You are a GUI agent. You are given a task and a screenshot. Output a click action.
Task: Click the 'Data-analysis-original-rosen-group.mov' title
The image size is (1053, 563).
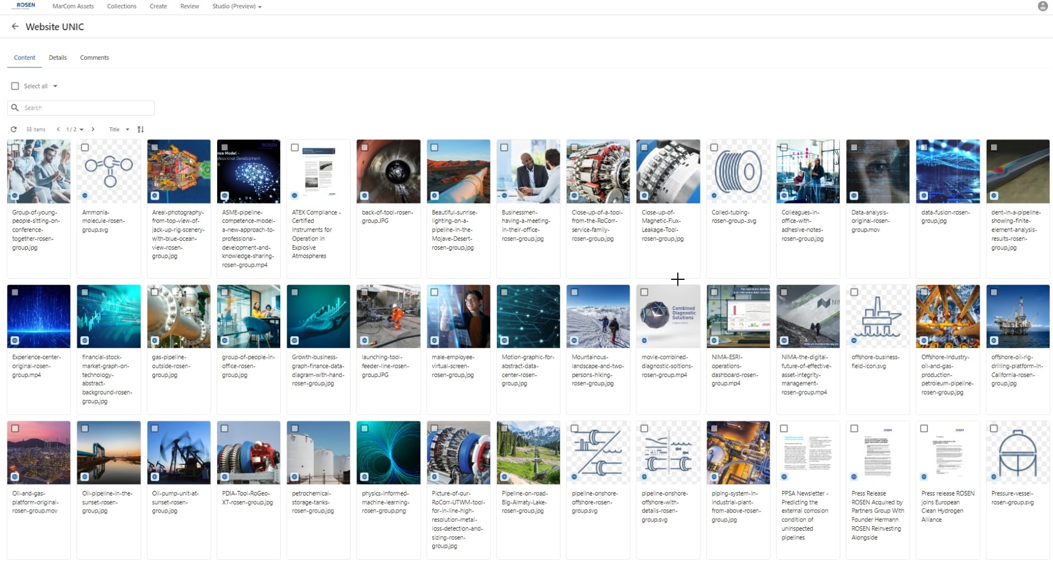click(x=871, y=221)
